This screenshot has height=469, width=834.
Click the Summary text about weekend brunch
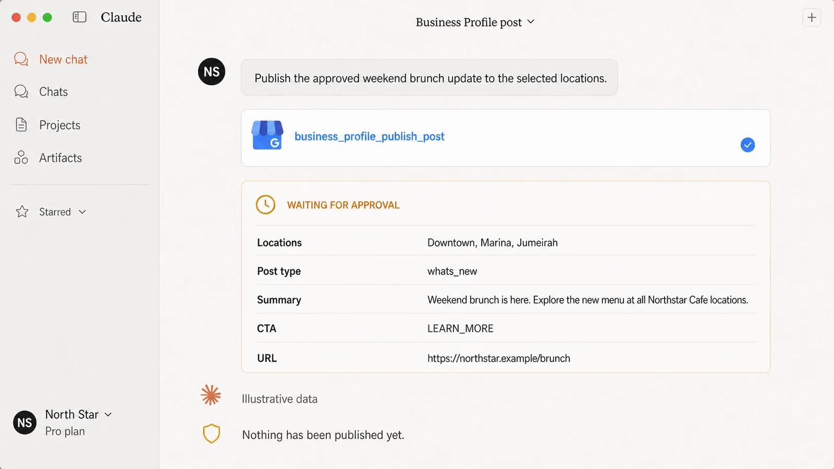pos(587,300)
